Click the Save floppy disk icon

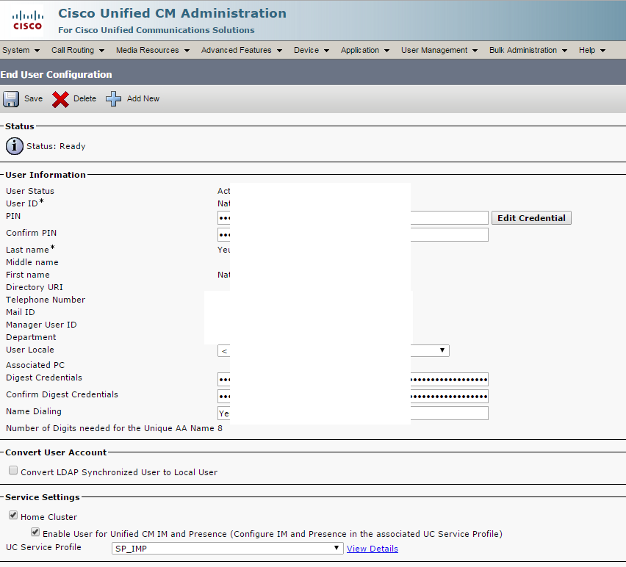point(10,98)
